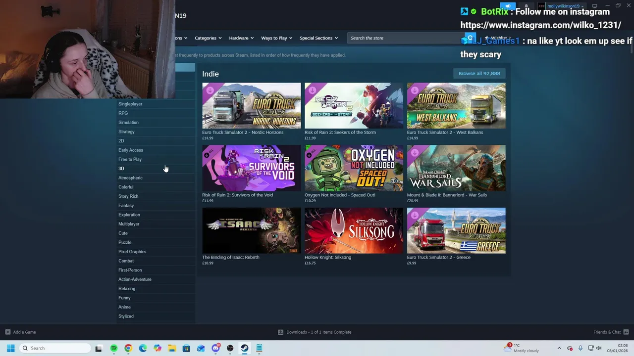The image size is (634, 356).
Task: Select the RPG tag
Action: pos(156,113)
